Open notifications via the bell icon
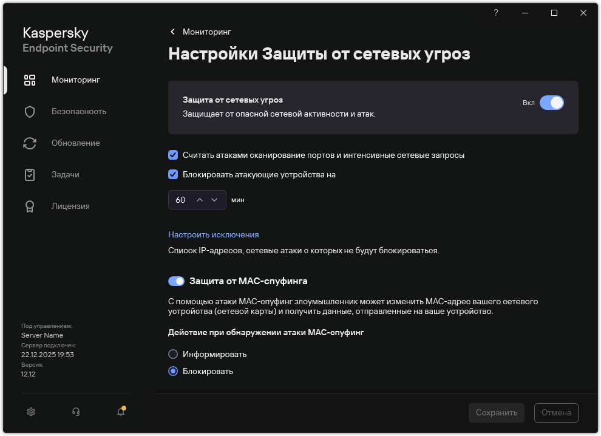601x436 pixels. 120,412
